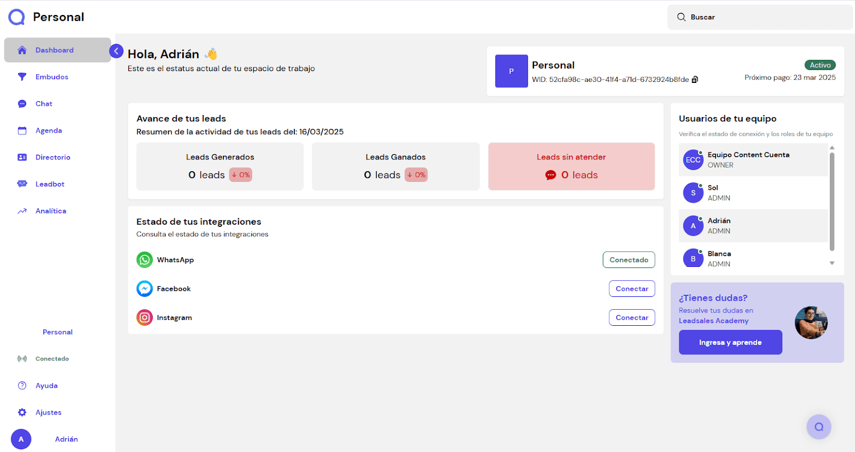
Task: Click the Ajustes gear icon
Action: tap(22, 412)
